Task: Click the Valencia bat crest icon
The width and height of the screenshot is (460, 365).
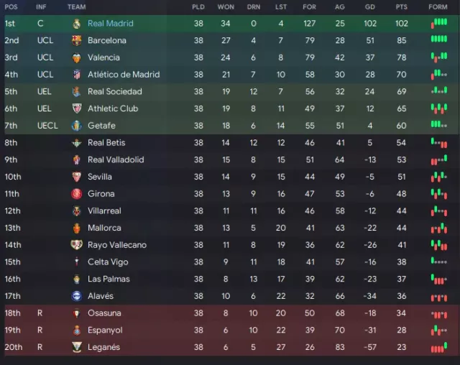Action: [77, 57]
